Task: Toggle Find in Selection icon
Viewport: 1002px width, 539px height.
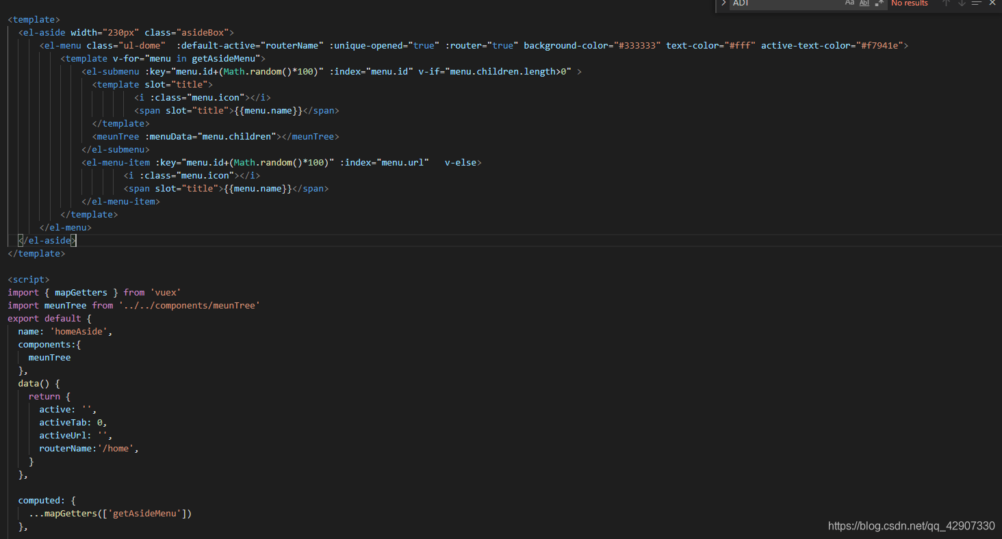Action: (x=977, y=3)
